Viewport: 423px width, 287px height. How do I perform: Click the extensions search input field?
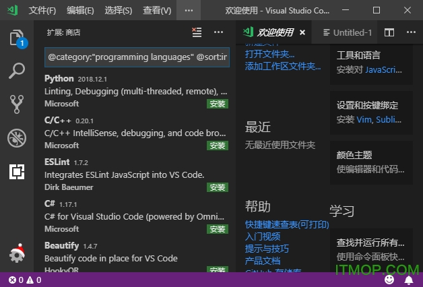[137, 57]
